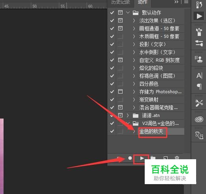Uncheck the checkmark for 四分颜色
Screen dimensions: 206x194
112,84
